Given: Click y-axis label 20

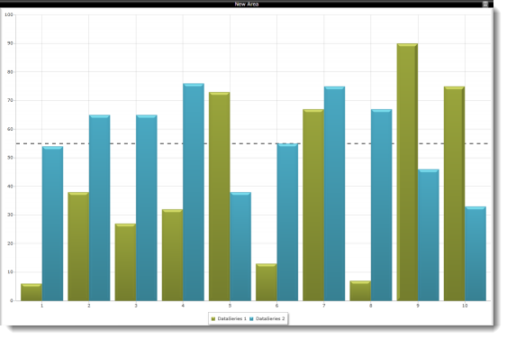Looking at the screenshot, I should tap(10, 243).
